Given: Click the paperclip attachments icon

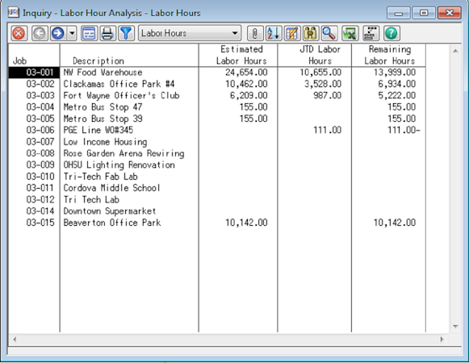Looking at the screenshot, I should click(255, 33).
